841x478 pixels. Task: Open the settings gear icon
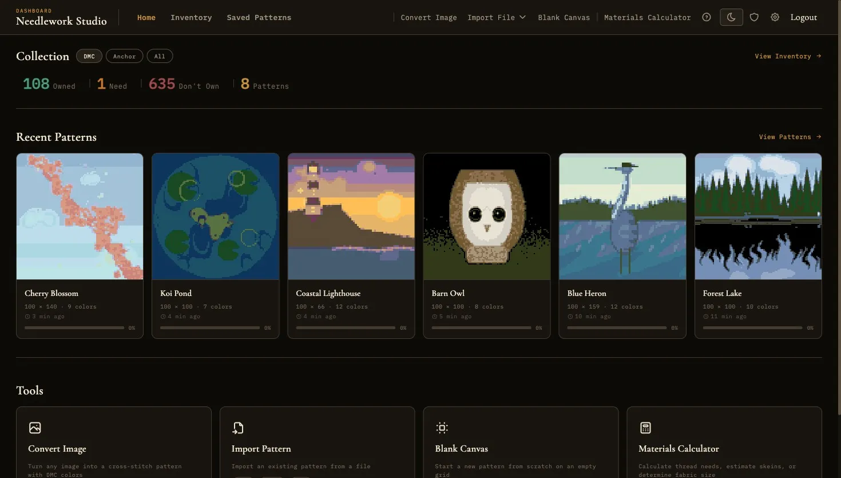775,17
